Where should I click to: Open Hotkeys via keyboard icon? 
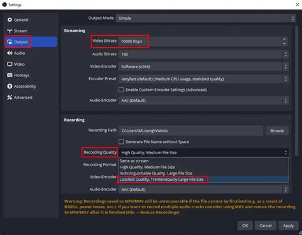pyautogui.click(x=10, y=75)
